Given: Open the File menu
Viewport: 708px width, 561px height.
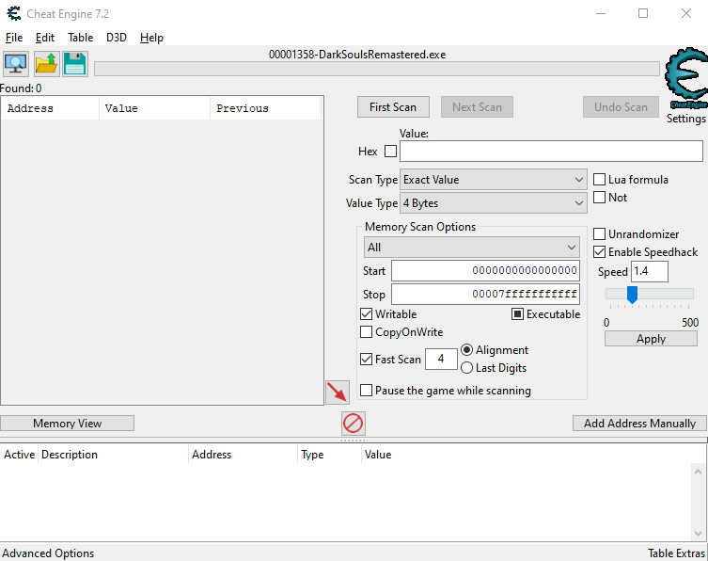Looking at the screenshot, I should pyautogui.click(x=14, y=38).
